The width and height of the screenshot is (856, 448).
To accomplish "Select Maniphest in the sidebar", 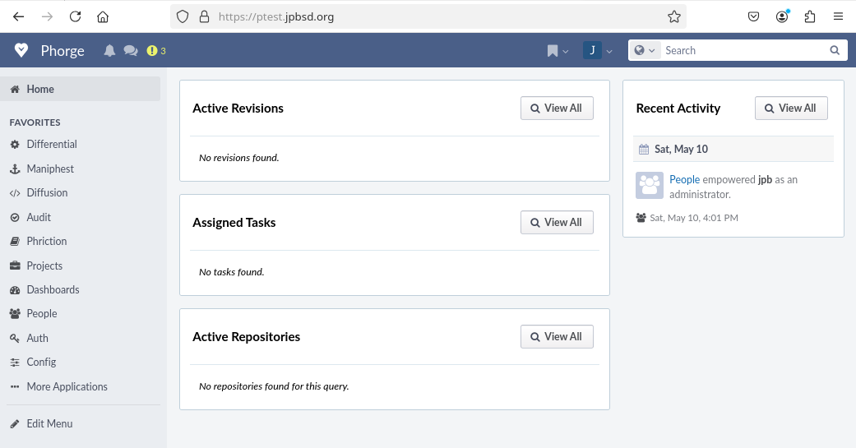I will (x=50, y=169).
